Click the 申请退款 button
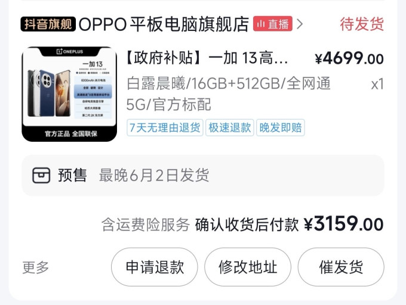406x305 pixels. [155, 267]
